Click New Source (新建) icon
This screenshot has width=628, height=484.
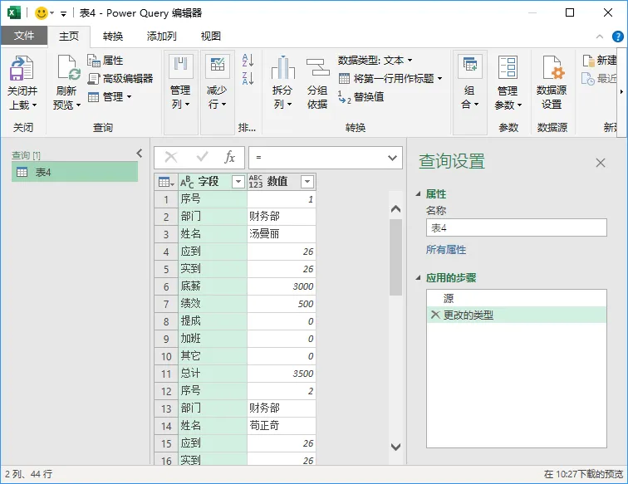[x=589, y=61]
